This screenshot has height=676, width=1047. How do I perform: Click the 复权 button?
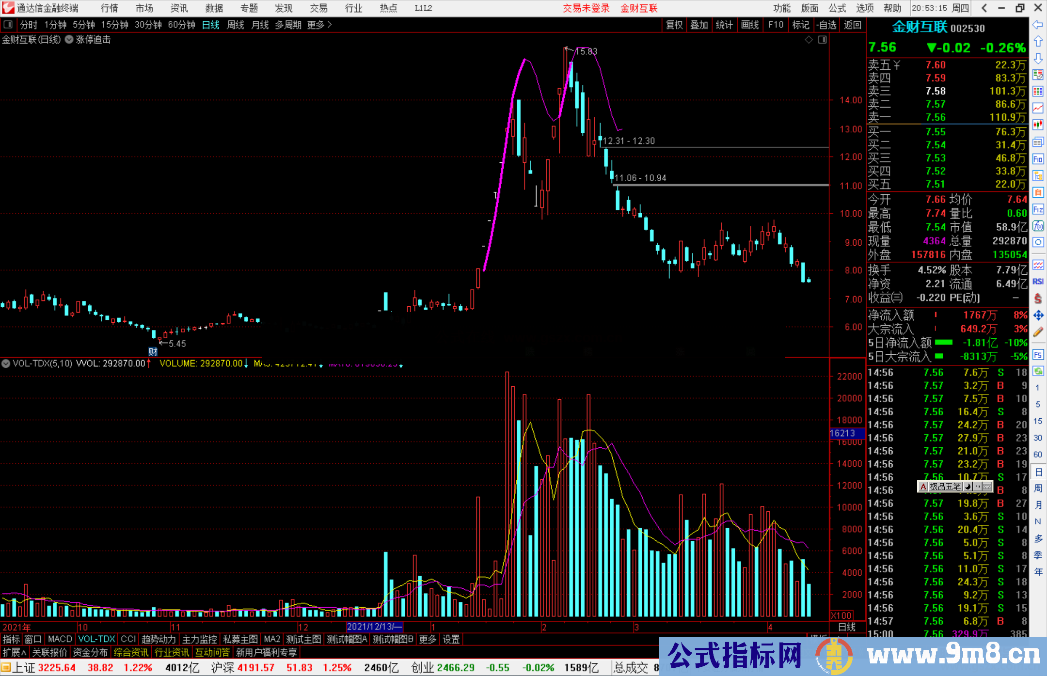coord(674,25)
